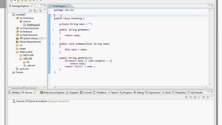Image resolution: width=222 pixels, height=125 pixels.
Task: Minimize the editor area
Action: [208, 5]
